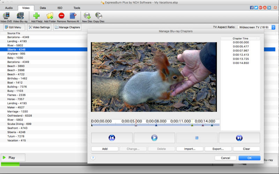Screen dimensions: 279x174
Task: Select chapter time 0:00:07.967
Action: pyautogui.click(x=241, y=50)
